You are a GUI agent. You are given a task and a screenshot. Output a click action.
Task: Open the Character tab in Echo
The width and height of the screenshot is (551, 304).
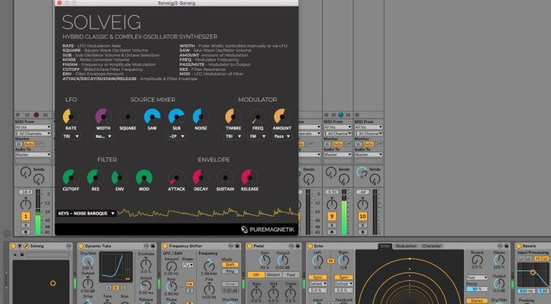[x=431, y=245]
